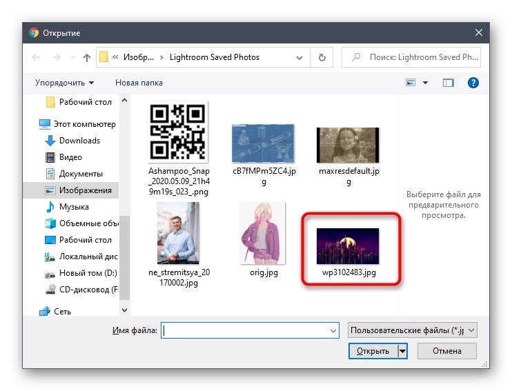Click the Музыка note icon
The height and width of the screenshot is (391, 512).
click(x=50, y=207)
